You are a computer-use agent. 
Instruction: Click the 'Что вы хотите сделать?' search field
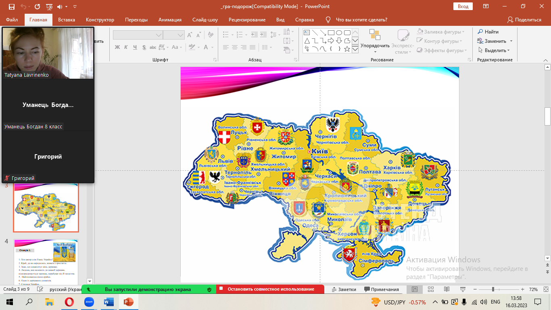(x=361, y=20)
